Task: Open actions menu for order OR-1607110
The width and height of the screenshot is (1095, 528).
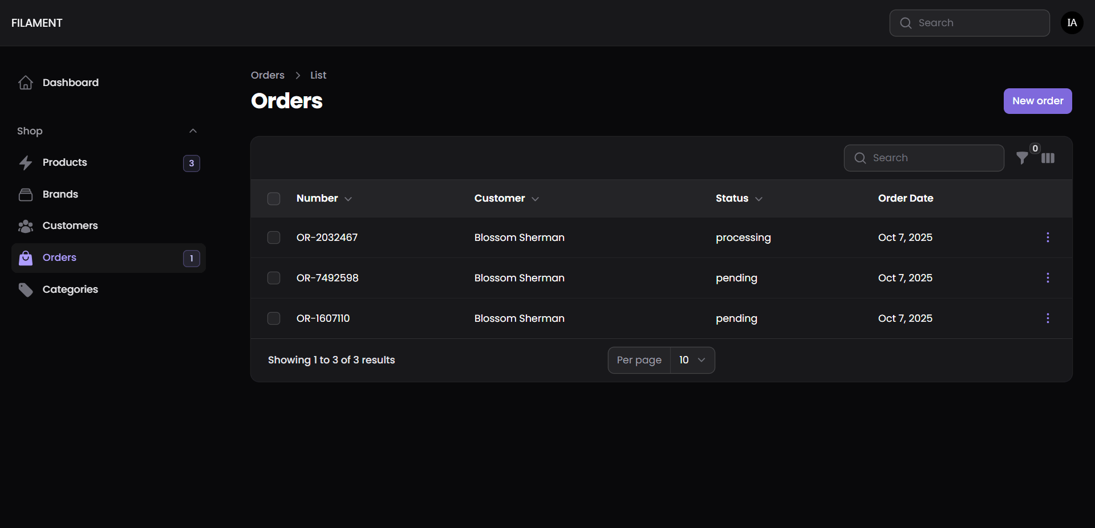Action: point(1048,318)
